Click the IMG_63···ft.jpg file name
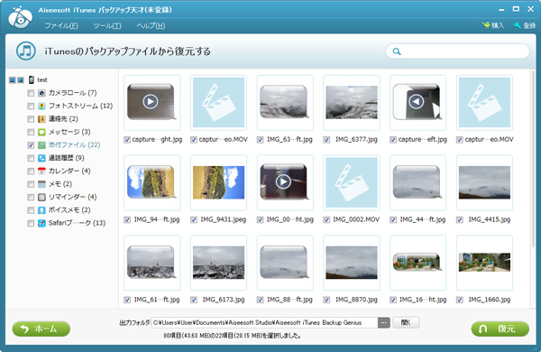 coord(289,140)
